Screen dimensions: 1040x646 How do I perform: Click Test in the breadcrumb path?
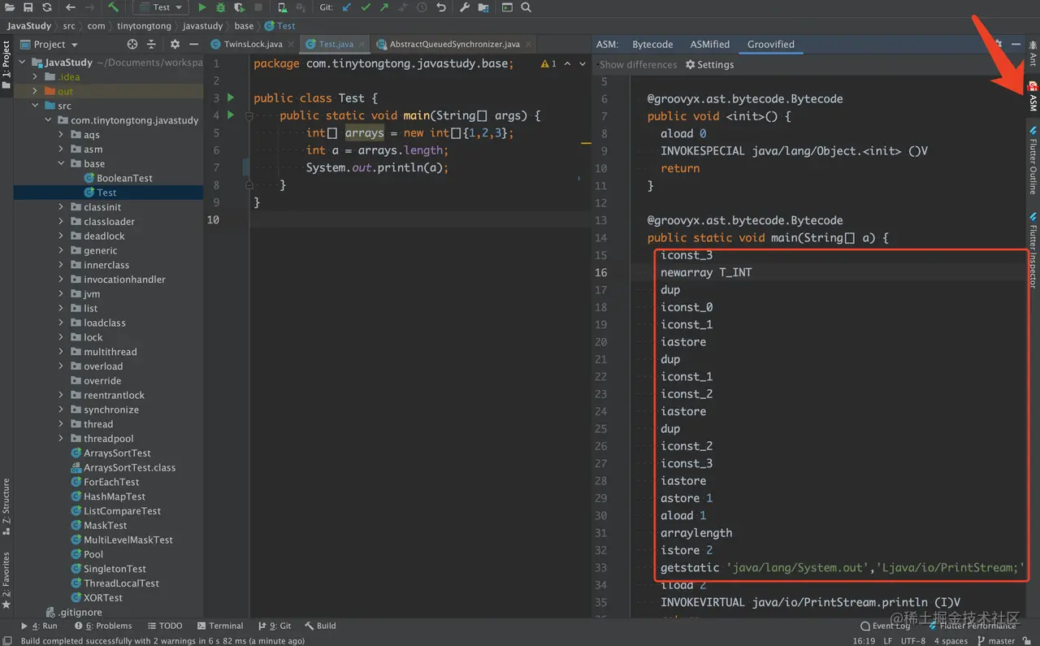pos(280,26)
